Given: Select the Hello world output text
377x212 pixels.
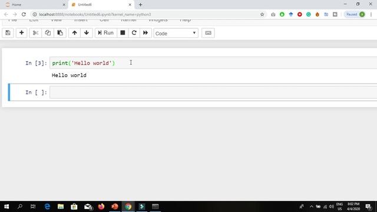Looking at the screenshot, I should (x=69, y=75).
